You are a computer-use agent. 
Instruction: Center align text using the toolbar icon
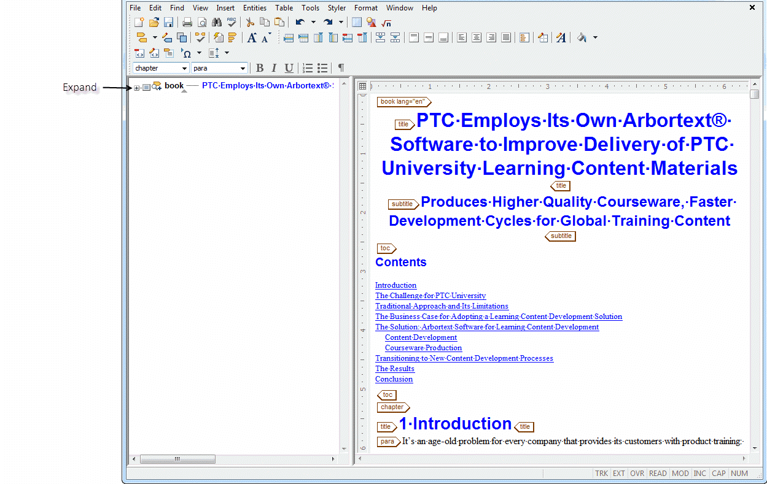coord(477,37)
